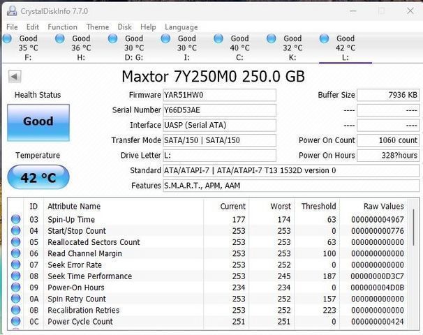The width and height of the screenshot is (423, 335).
Task: Click status orb of Read Channel Margin row
Action: coord(15,253)
